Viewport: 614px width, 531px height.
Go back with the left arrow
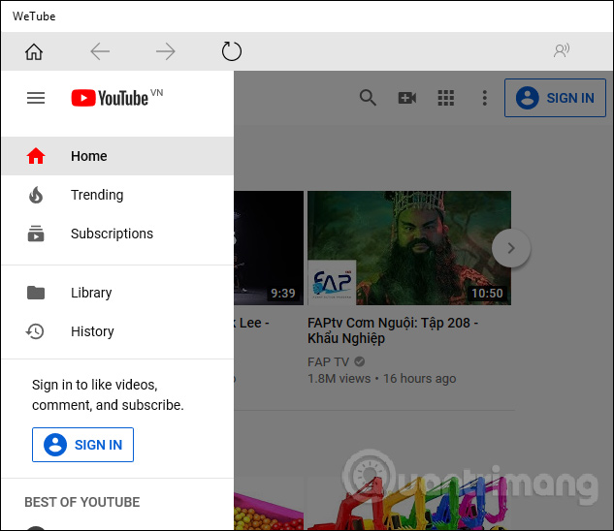100,51
